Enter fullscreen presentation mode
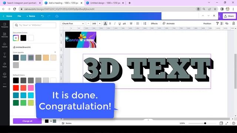The width and height of the screenshot is (237, 133). [227, 123]
